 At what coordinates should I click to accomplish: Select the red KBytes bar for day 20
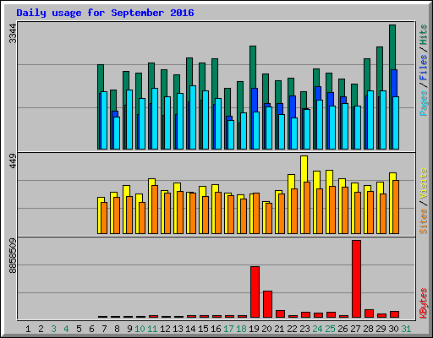click(267, 304)
